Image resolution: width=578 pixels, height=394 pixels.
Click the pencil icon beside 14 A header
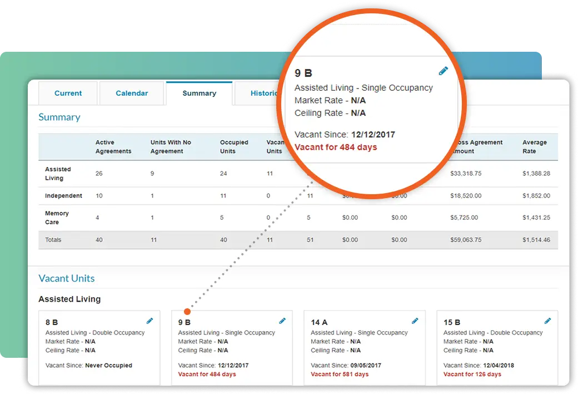click(x=415, y=321)
